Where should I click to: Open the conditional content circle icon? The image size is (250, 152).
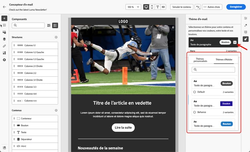pos(4,60)
